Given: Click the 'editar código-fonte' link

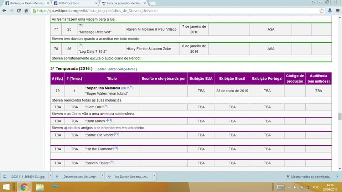Looking at the screenshot, I should (122, 69).
